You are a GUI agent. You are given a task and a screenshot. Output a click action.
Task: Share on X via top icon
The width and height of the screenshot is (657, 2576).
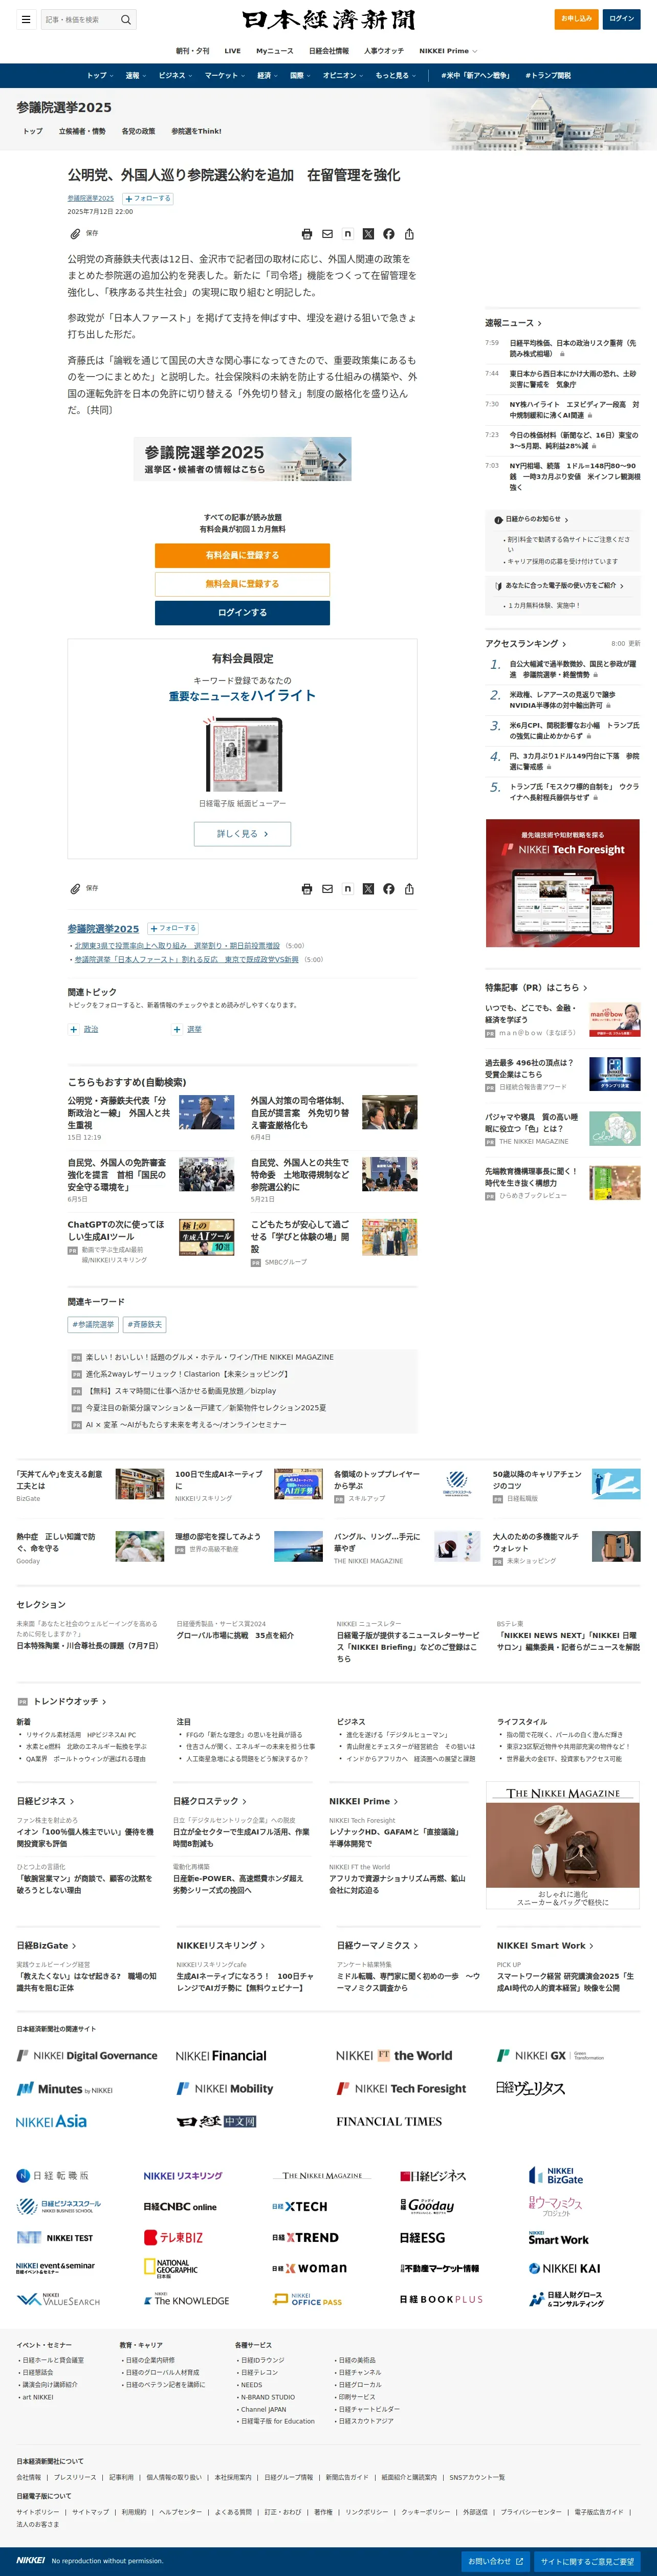[368, 234]
